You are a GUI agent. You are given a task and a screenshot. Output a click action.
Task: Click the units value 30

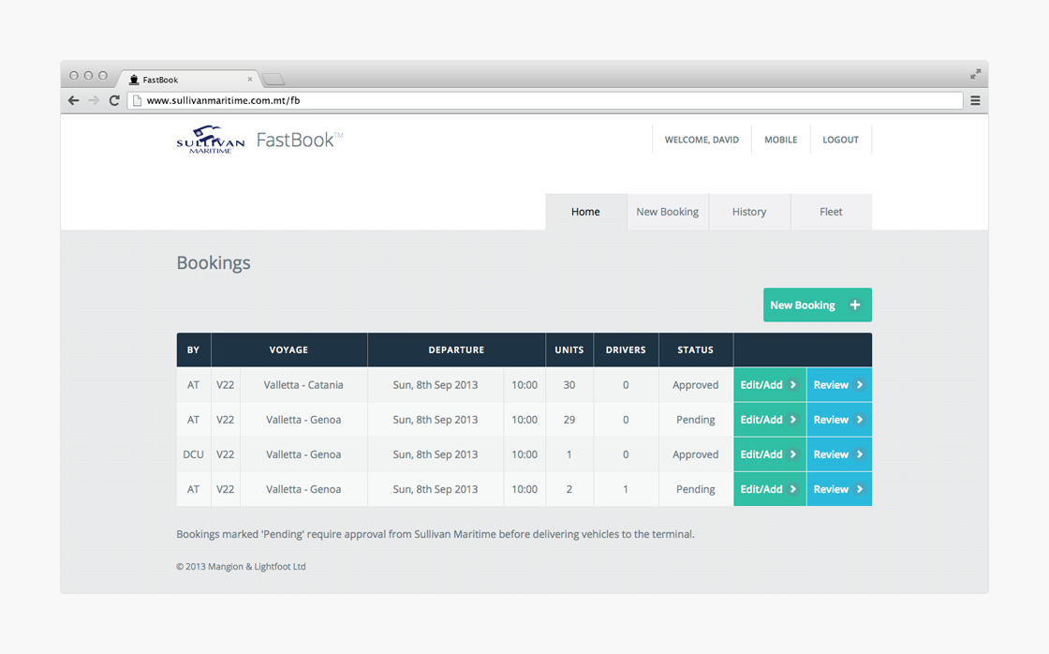(x=569, y=385)
